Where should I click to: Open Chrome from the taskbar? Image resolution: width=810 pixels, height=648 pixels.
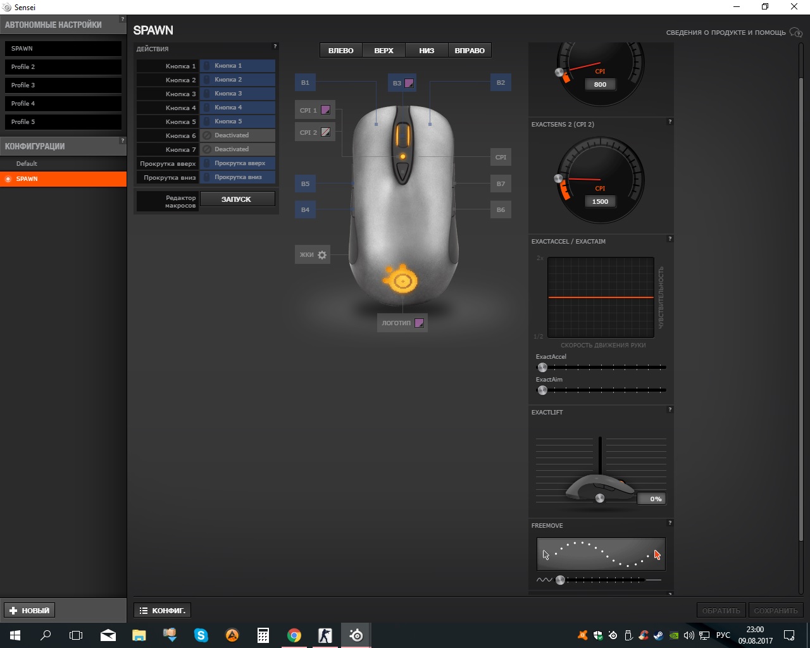point(294,635)
